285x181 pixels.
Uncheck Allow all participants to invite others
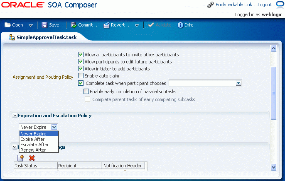[81, 55]
